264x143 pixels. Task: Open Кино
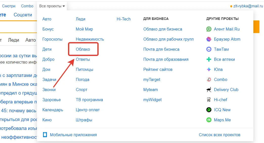pyautogui.click(x=47, y=120)
